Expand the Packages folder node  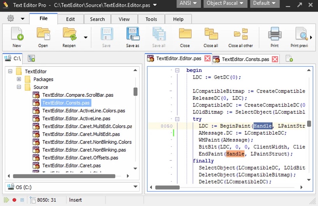coord(19,79)
